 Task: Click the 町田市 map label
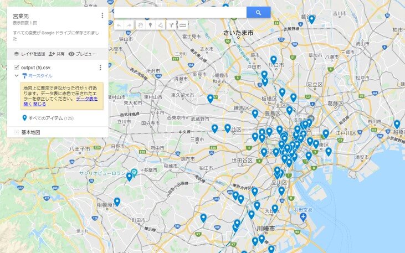pos(139,220)
